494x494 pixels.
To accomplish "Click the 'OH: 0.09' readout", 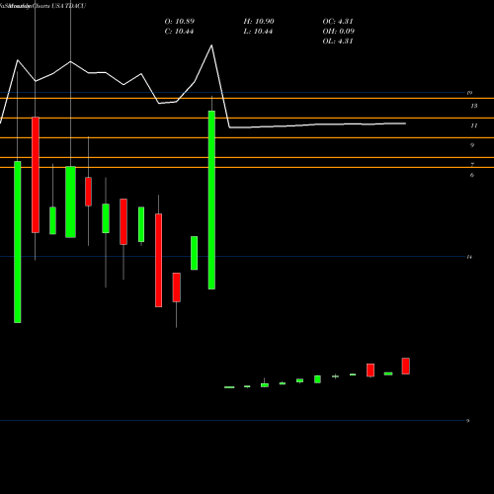I will [339, 32].
